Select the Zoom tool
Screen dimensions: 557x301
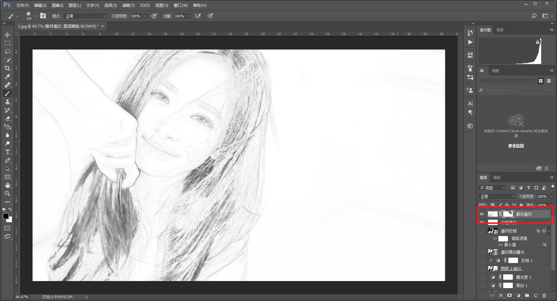7,194
